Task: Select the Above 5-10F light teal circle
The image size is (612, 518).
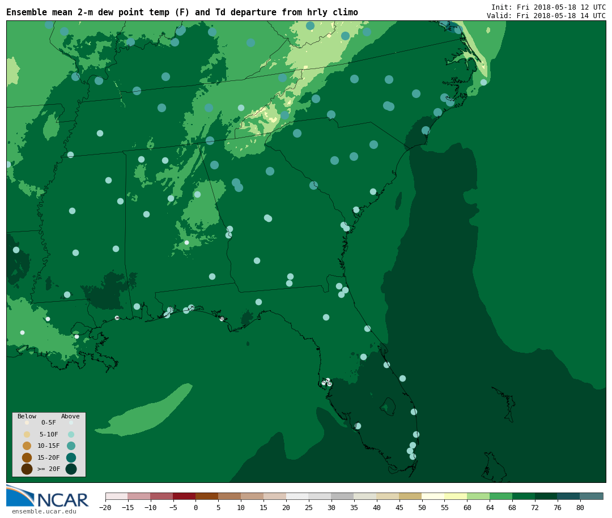Action: click(x=71, y=434)
